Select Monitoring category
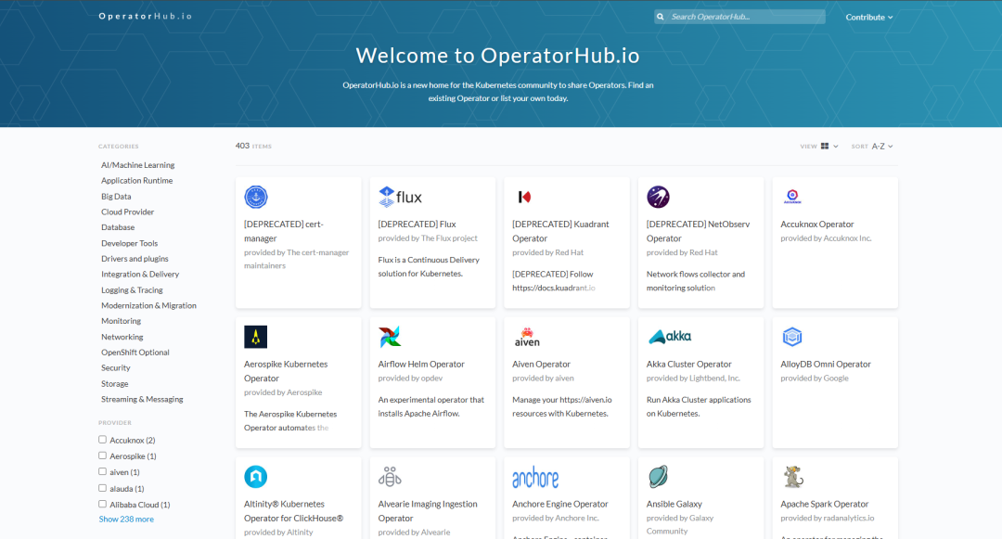 [121, 321]
